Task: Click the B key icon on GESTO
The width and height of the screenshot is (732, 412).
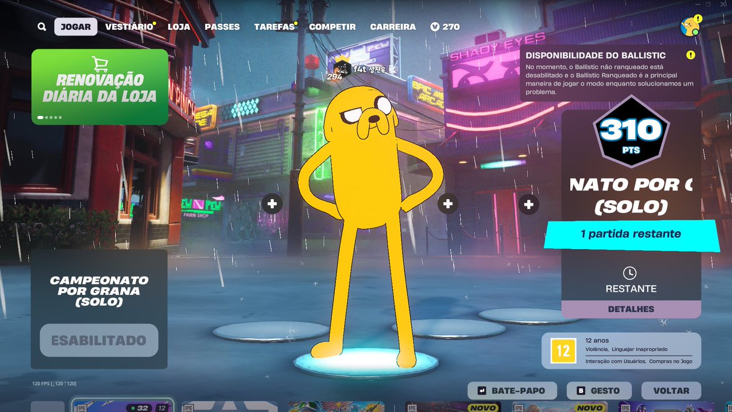Action: (x=581, y=391)
